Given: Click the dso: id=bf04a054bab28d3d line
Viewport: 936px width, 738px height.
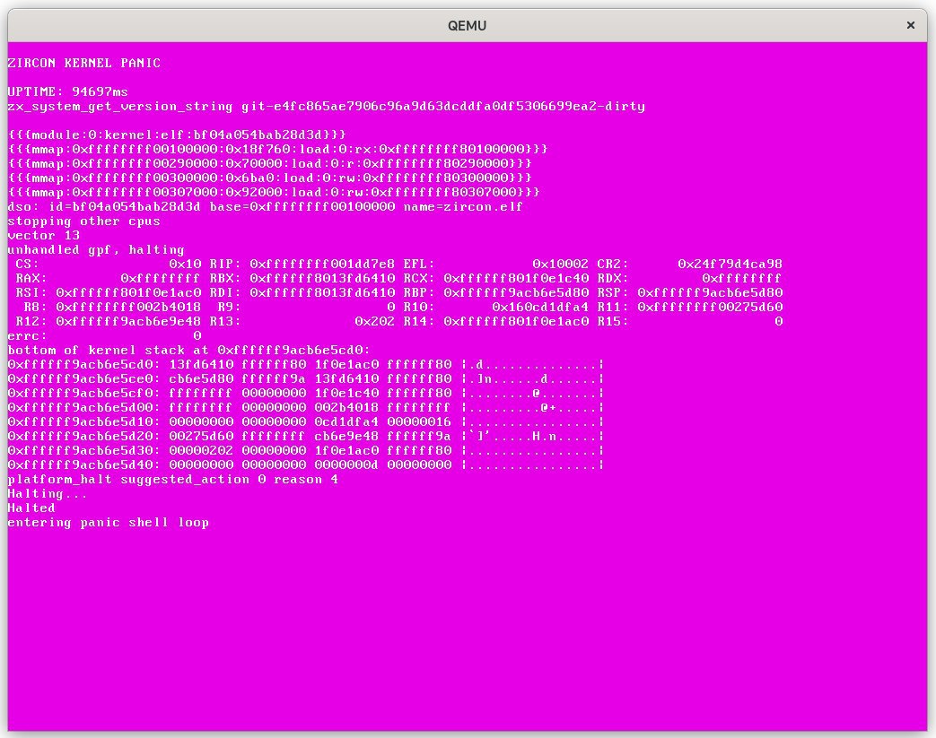Looking at the screenshot, I should 266,206.
